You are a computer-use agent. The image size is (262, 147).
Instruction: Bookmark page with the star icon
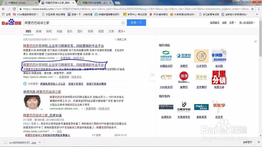coord(252,9)
